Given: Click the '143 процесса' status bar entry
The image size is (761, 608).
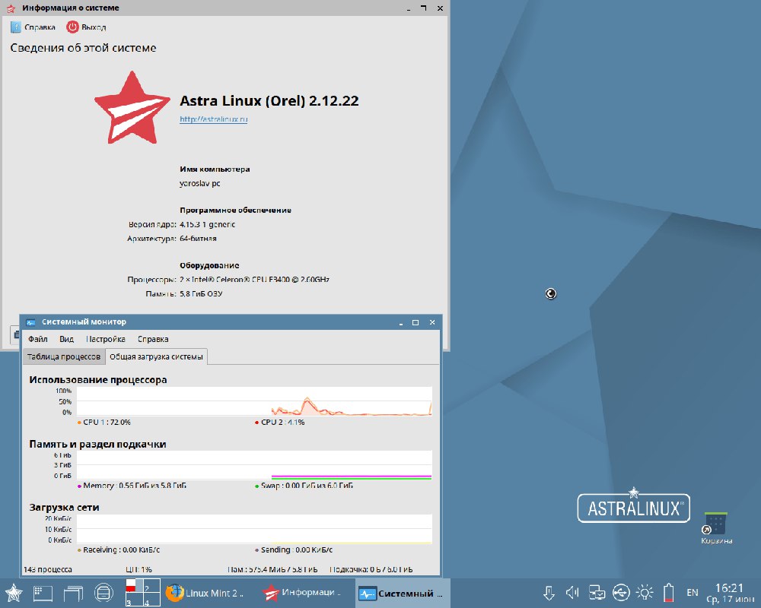Looking at the screenshot, I should coord(47,570).
